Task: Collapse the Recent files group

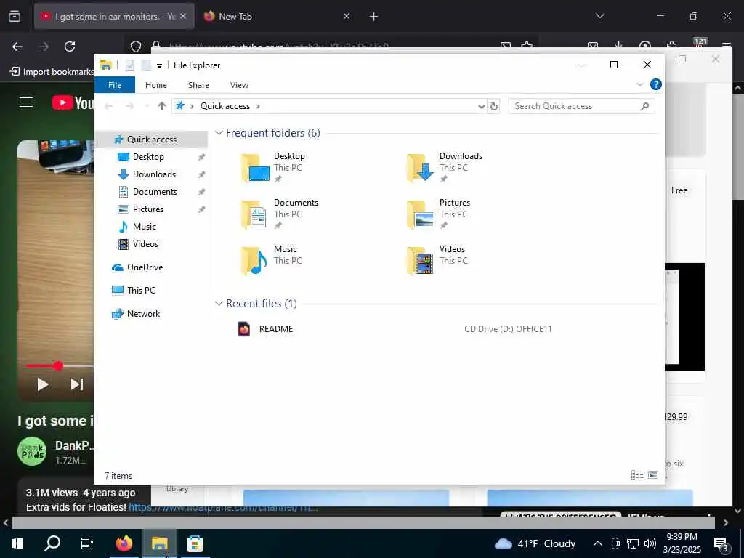Action: pos(219,303)
